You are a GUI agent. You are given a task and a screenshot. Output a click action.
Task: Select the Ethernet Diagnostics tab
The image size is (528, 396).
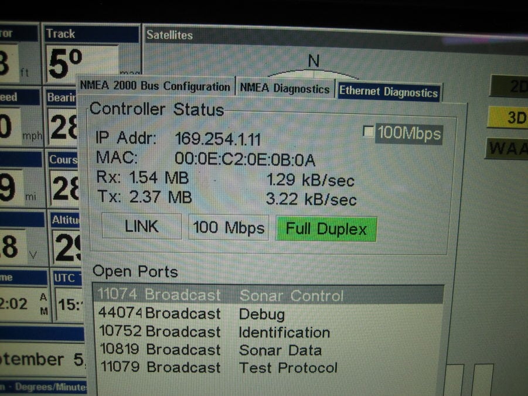point(389,91)
